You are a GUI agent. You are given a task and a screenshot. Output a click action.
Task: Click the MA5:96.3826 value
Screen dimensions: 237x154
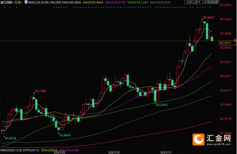point(72,3)
